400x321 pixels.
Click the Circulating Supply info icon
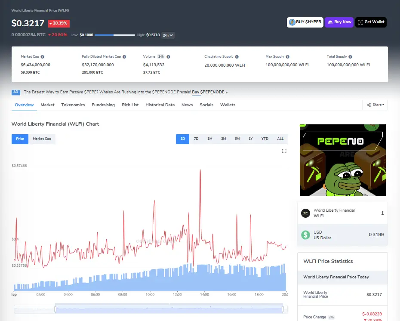[237, 57]
